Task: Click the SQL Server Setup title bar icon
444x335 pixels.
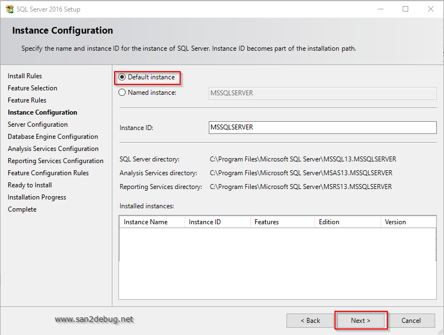Action: (x=9, y=9)
